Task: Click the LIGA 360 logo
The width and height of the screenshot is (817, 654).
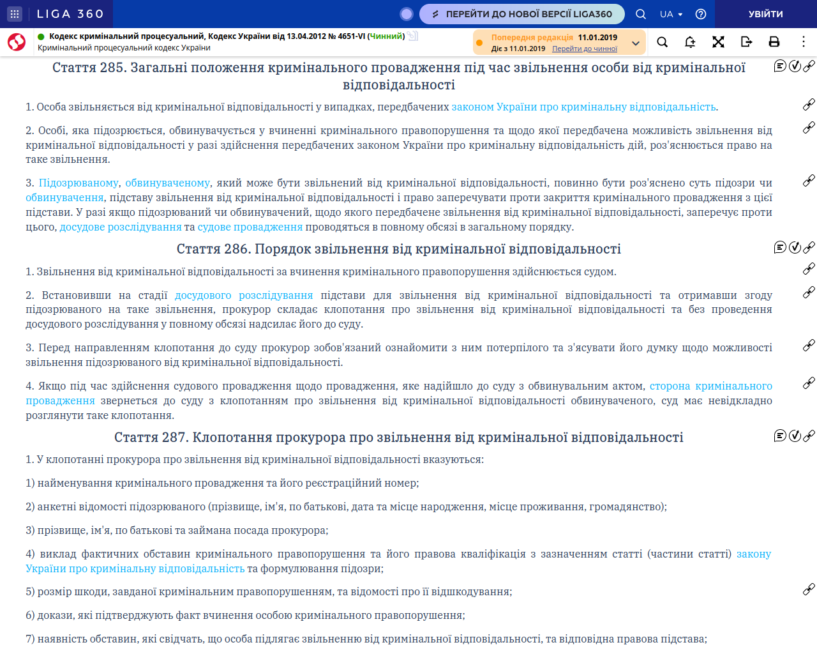Action: click(70, 13)
